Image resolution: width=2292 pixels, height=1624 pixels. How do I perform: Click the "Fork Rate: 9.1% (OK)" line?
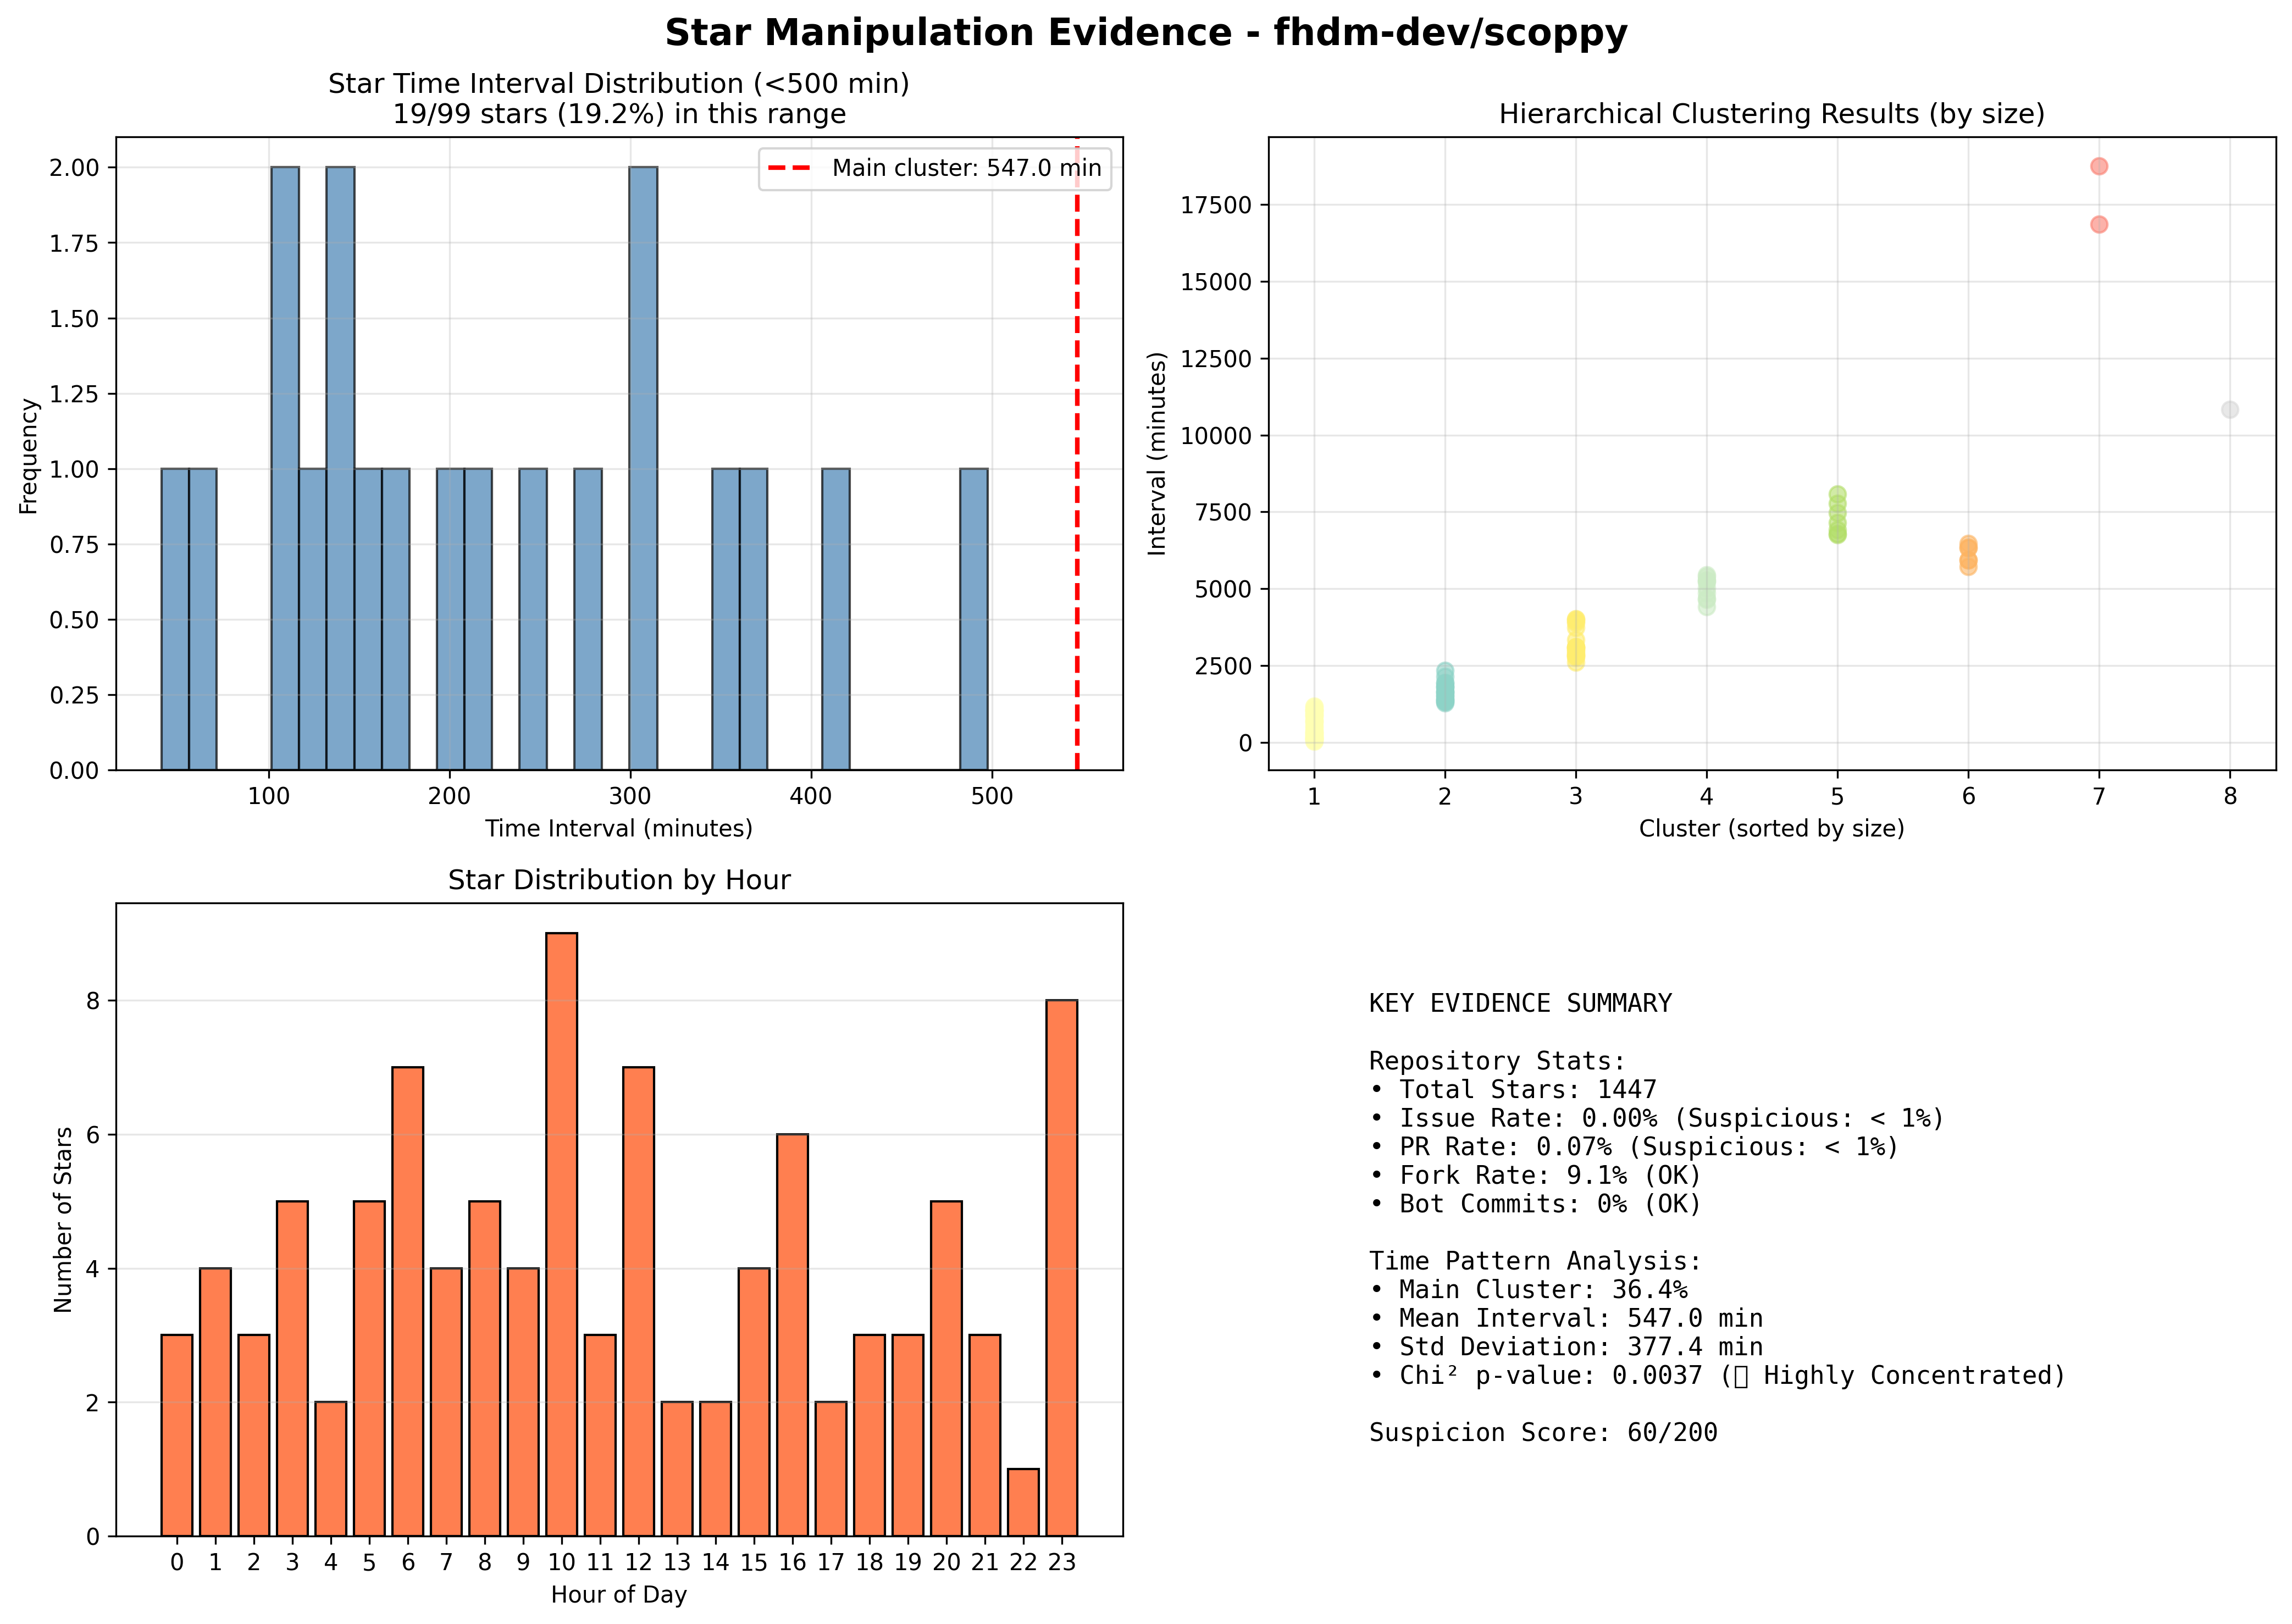point(1535,1175)
